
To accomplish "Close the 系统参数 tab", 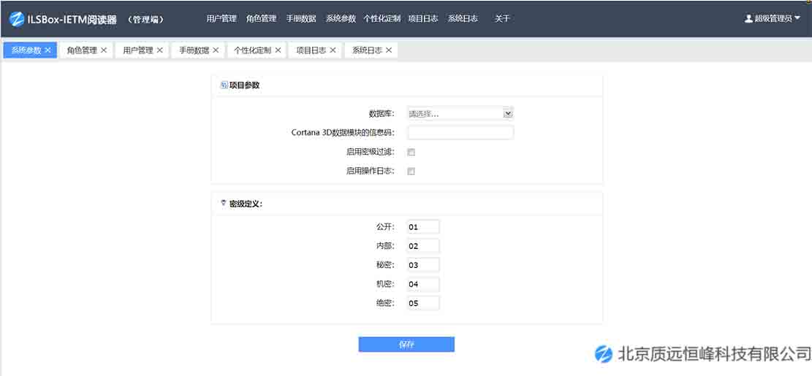I will click(x=48, y=50).
